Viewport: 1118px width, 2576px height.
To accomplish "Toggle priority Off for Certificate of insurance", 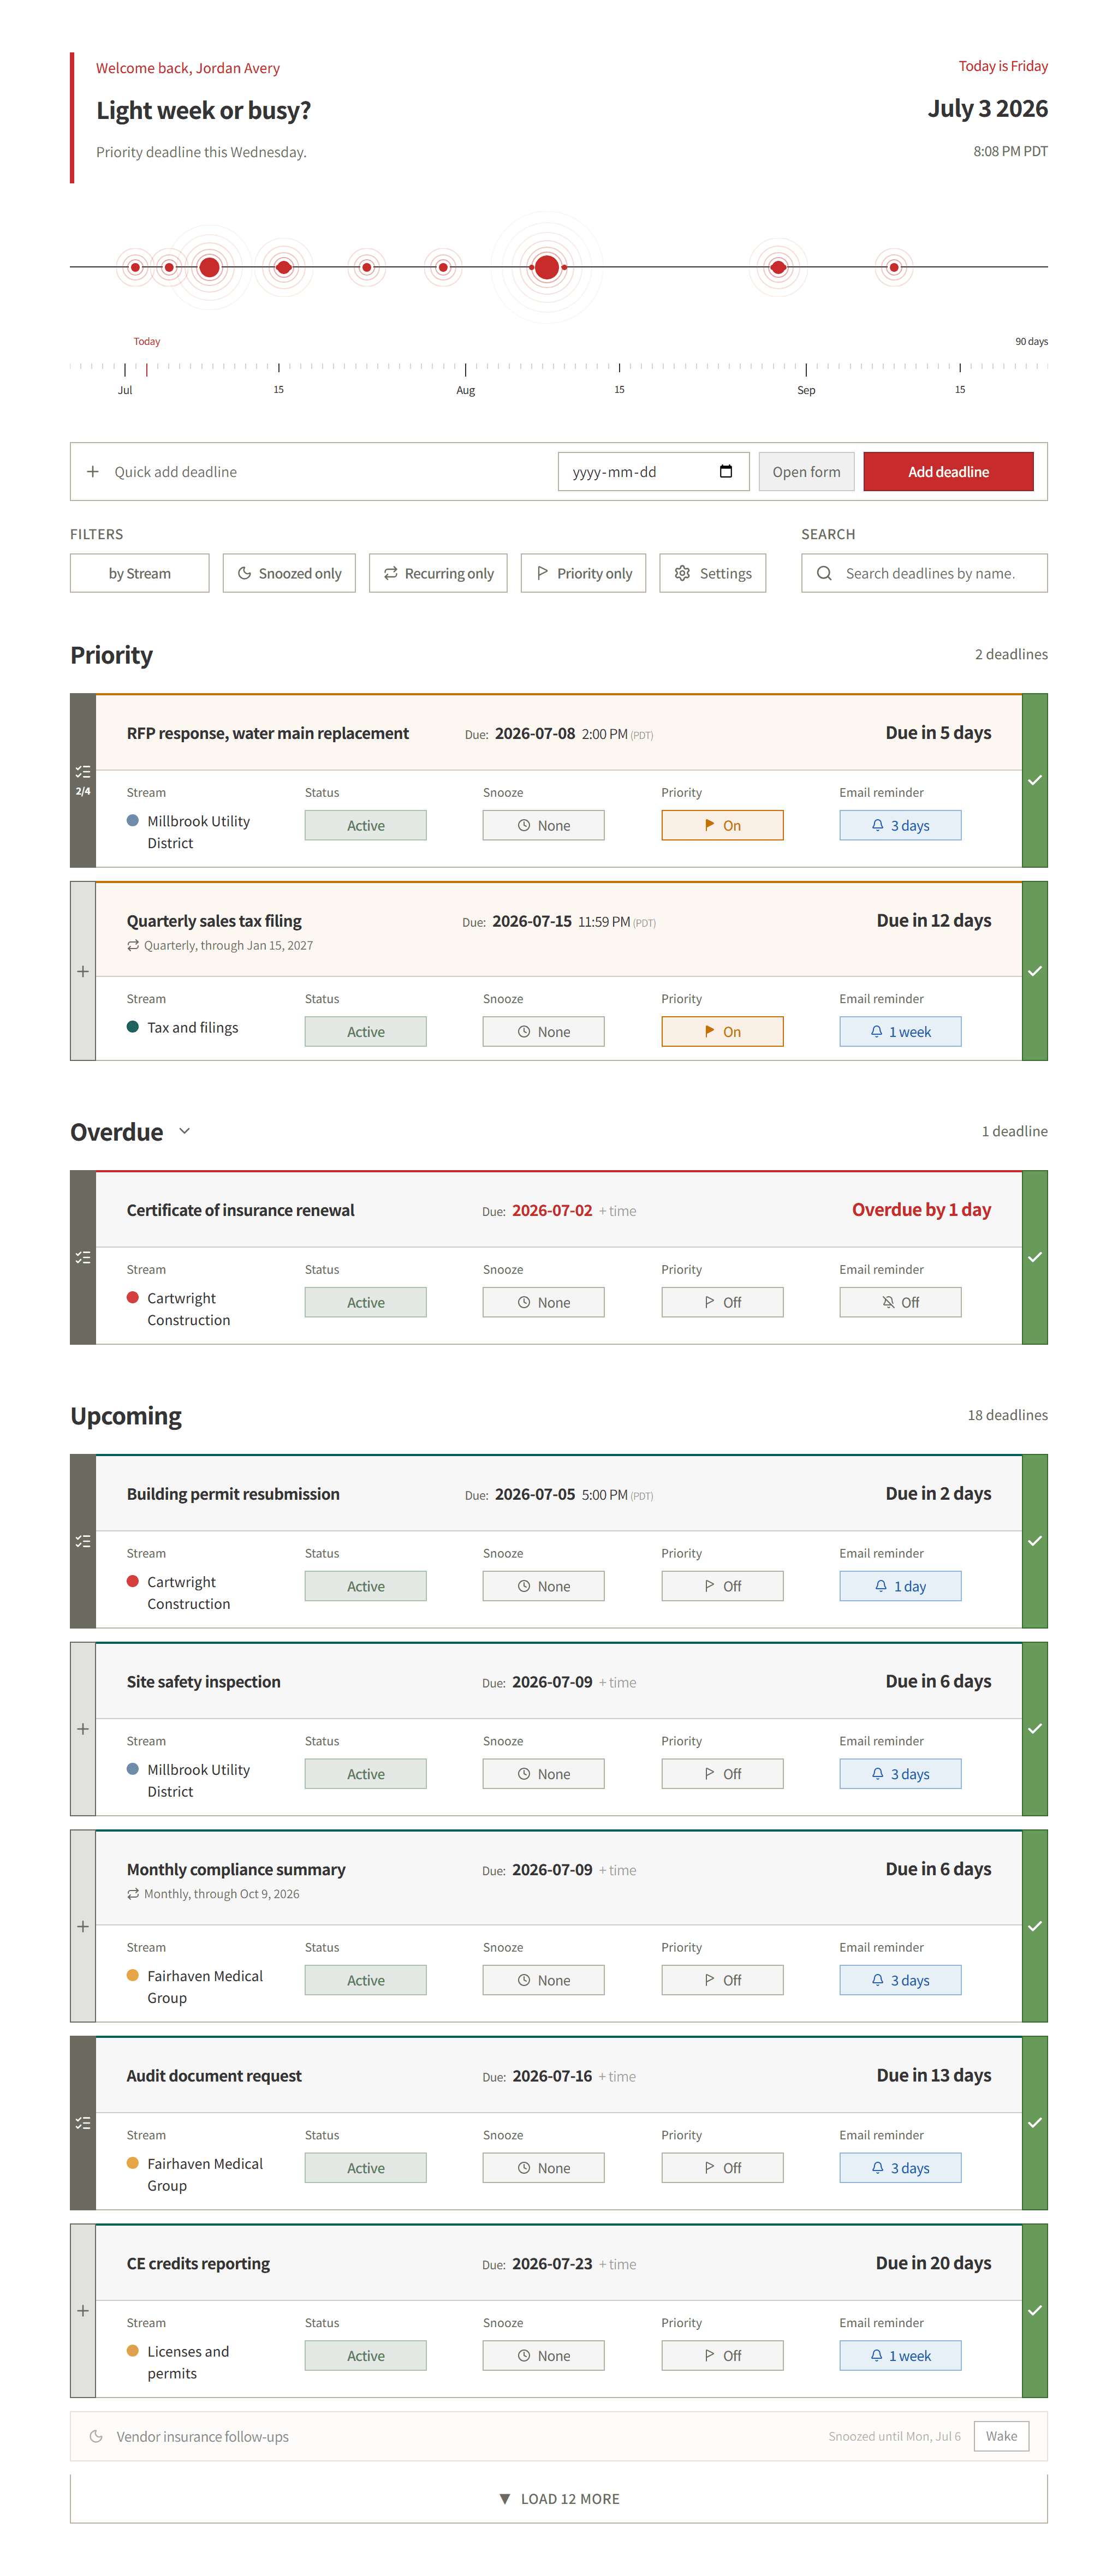I will coord(722,1302).
